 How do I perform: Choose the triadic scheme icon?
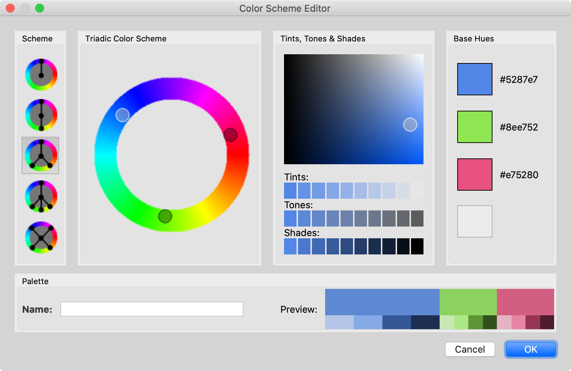coord(41,155)
